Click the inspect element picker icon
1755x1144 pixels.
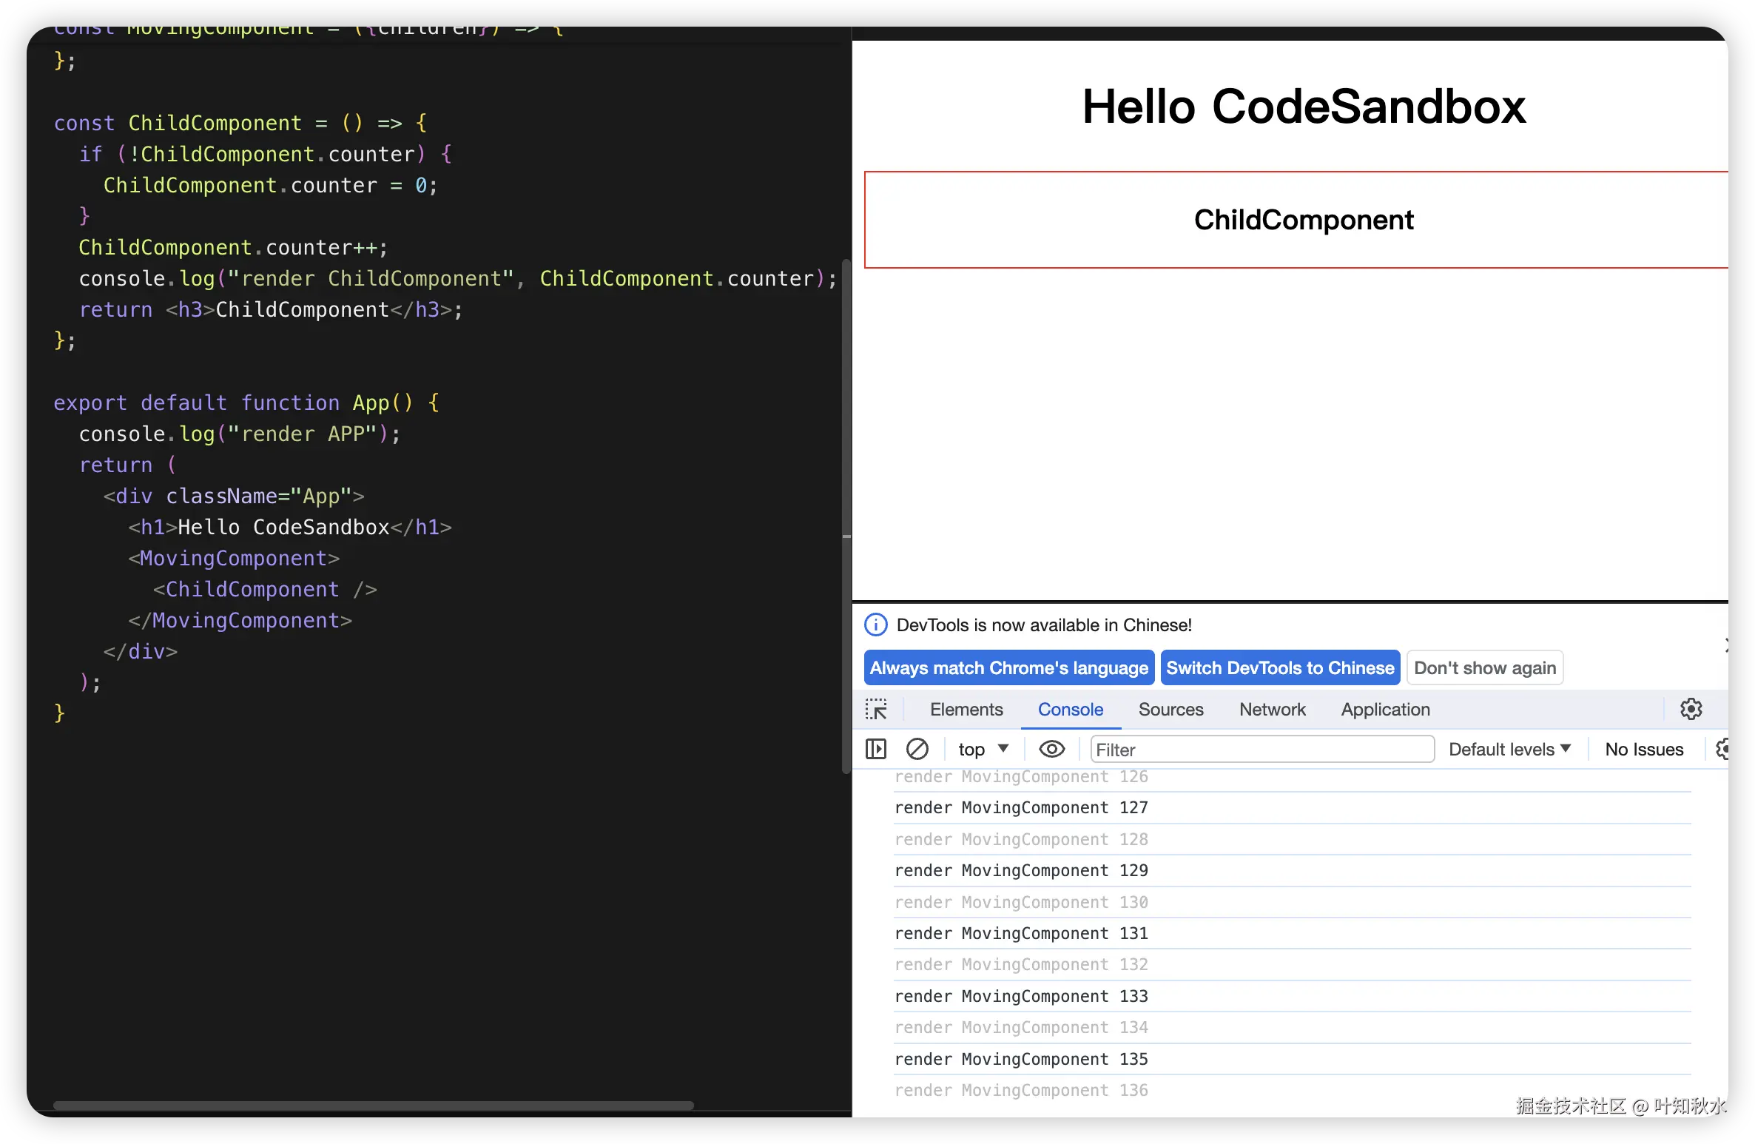[x=876, y=709]
